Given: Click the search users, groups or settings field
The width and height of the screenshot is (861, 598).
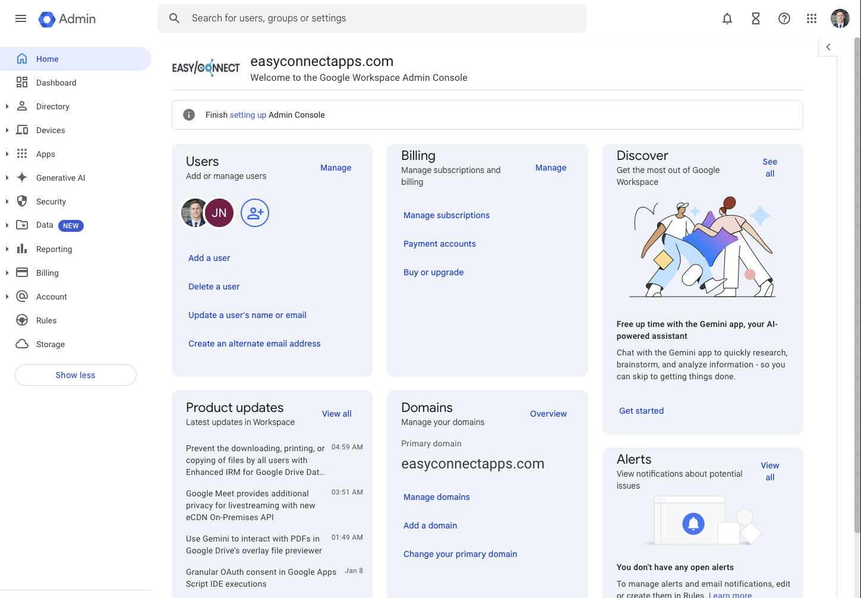Looking at the screenshot, I should click(380, 18).
